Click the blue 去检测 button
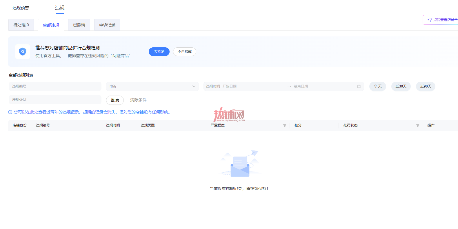458x229 pixels. click(159, 52)
